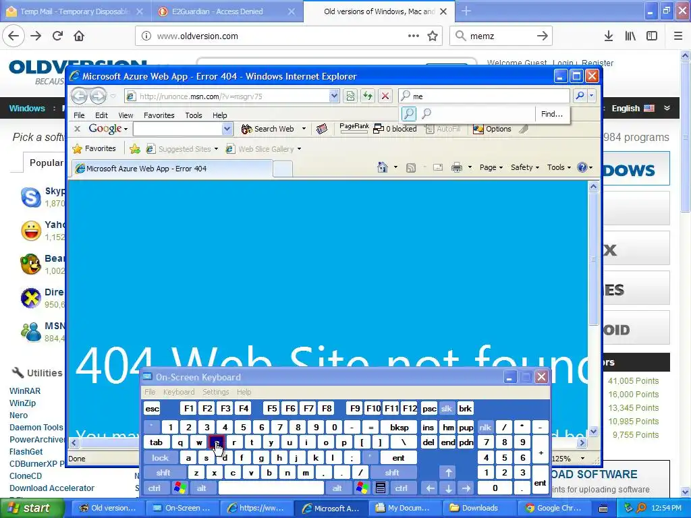Open On-Screen Keyboard Keyboard menu
This screenshot has width=691, height=518.
178,392
